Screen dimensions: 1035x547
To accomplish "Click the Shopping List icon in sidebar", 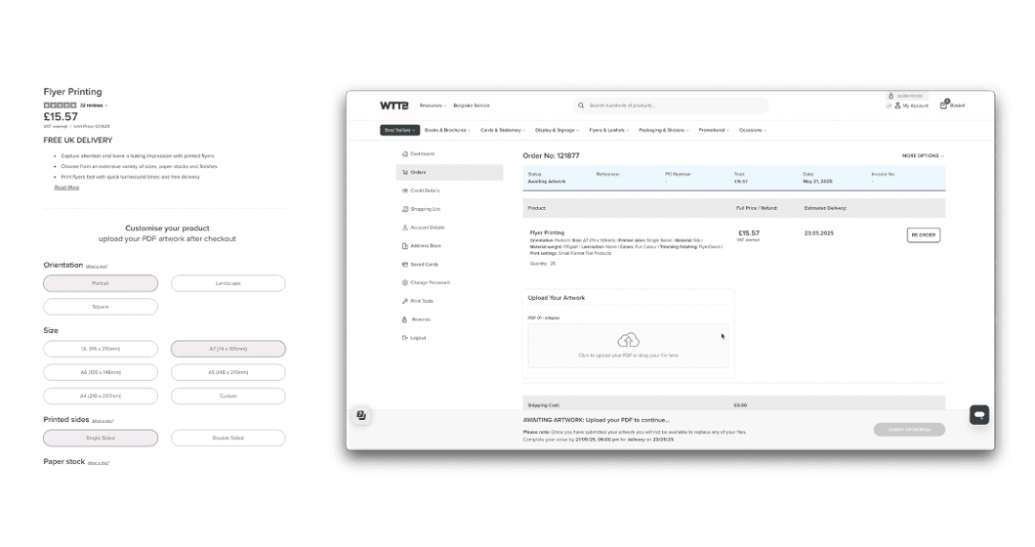I will click(x=404, y=209).
